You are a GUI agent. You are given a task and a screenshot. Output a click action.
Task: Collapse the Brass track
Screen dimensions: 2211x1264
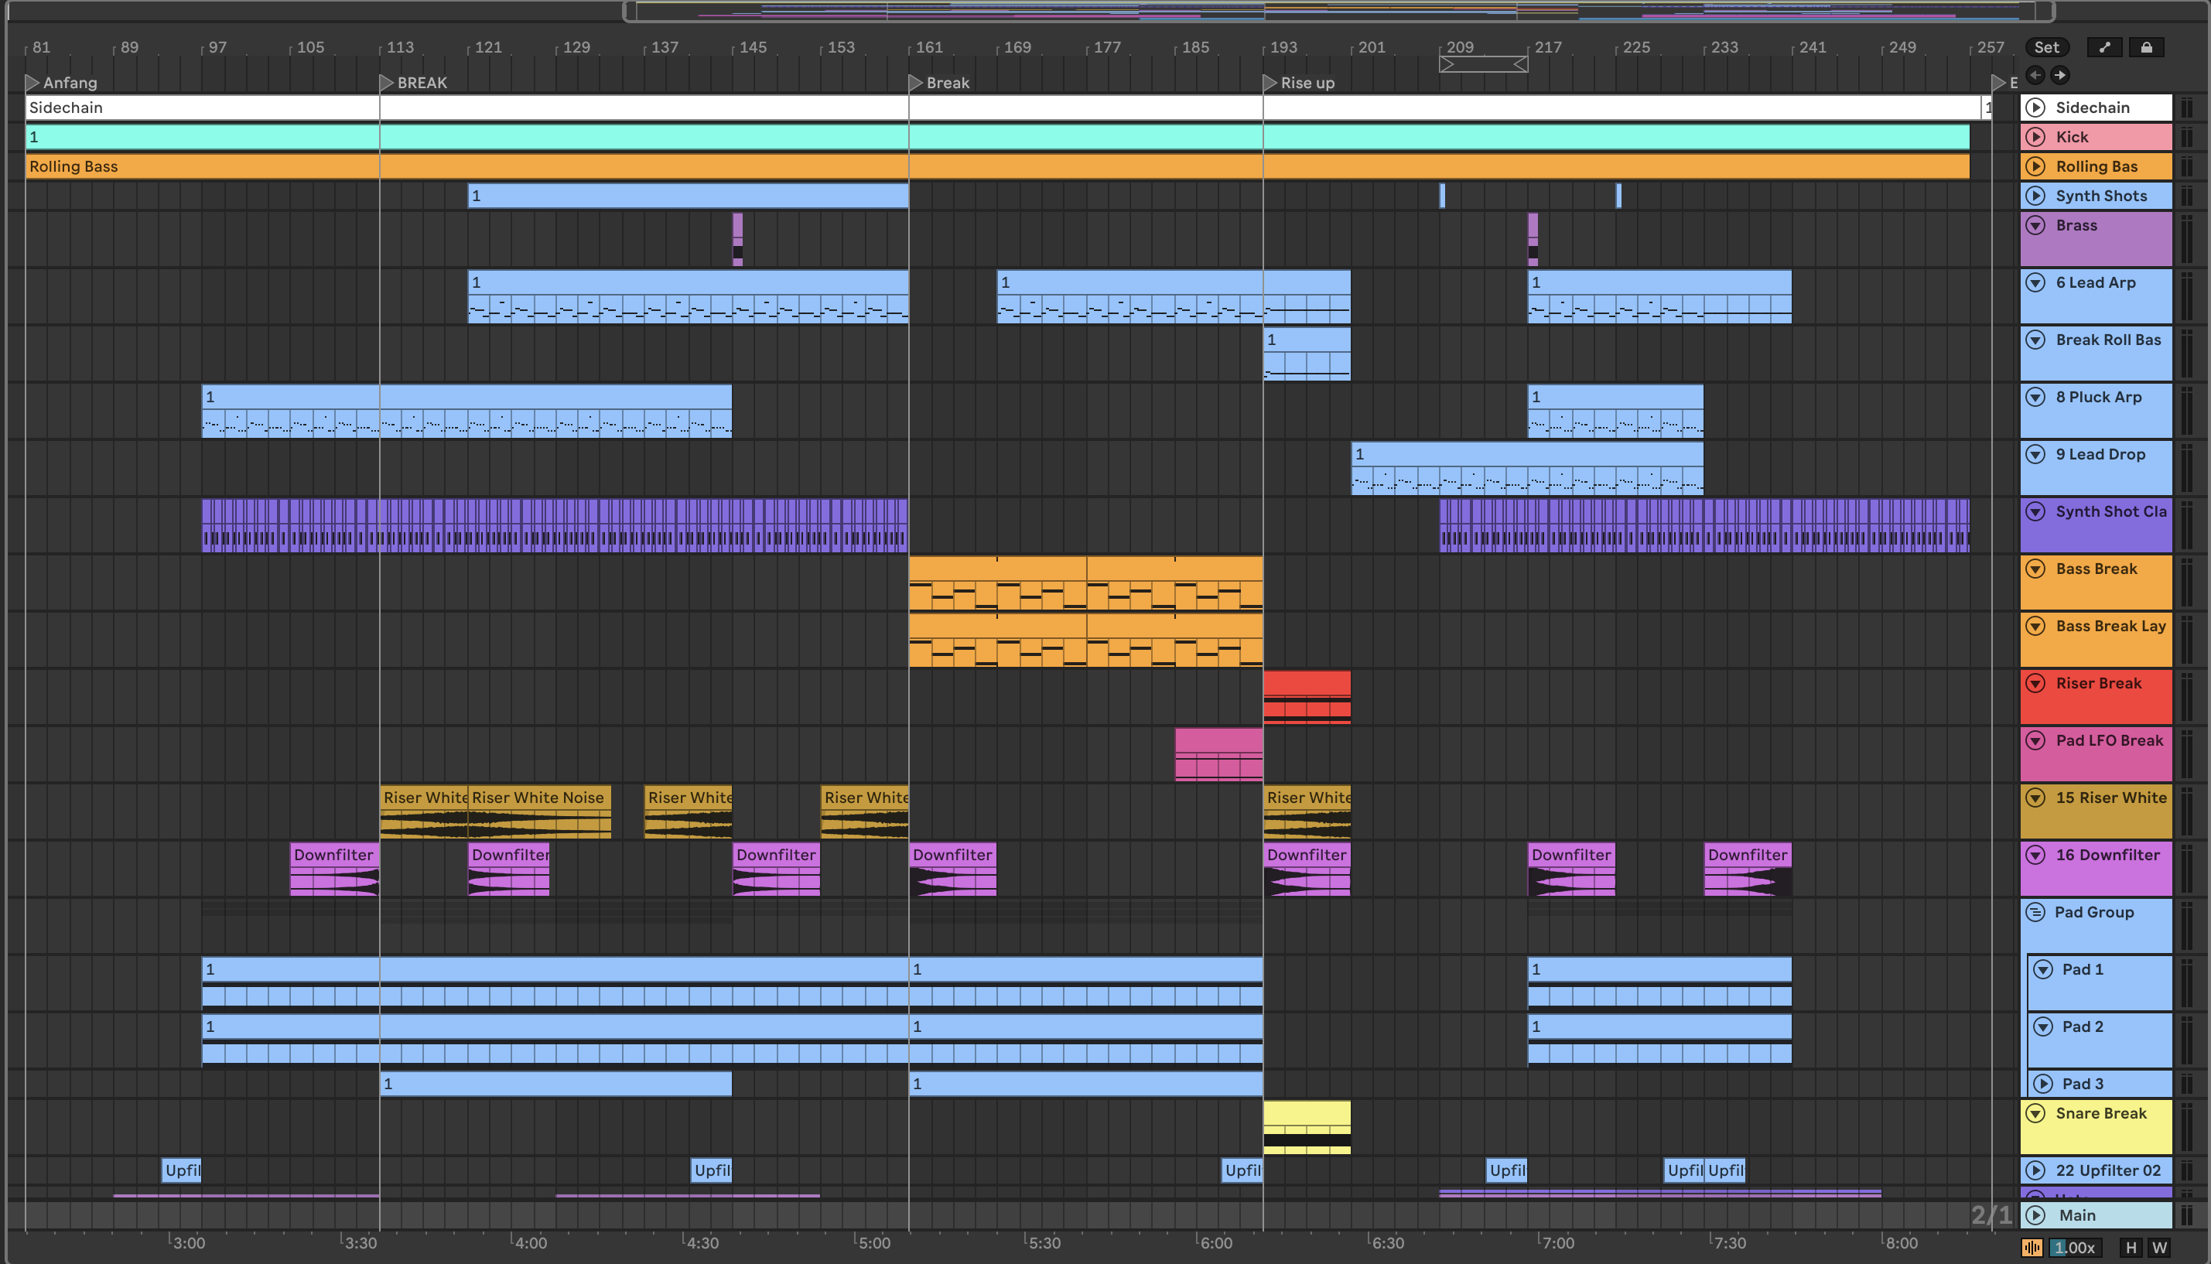2035,226
